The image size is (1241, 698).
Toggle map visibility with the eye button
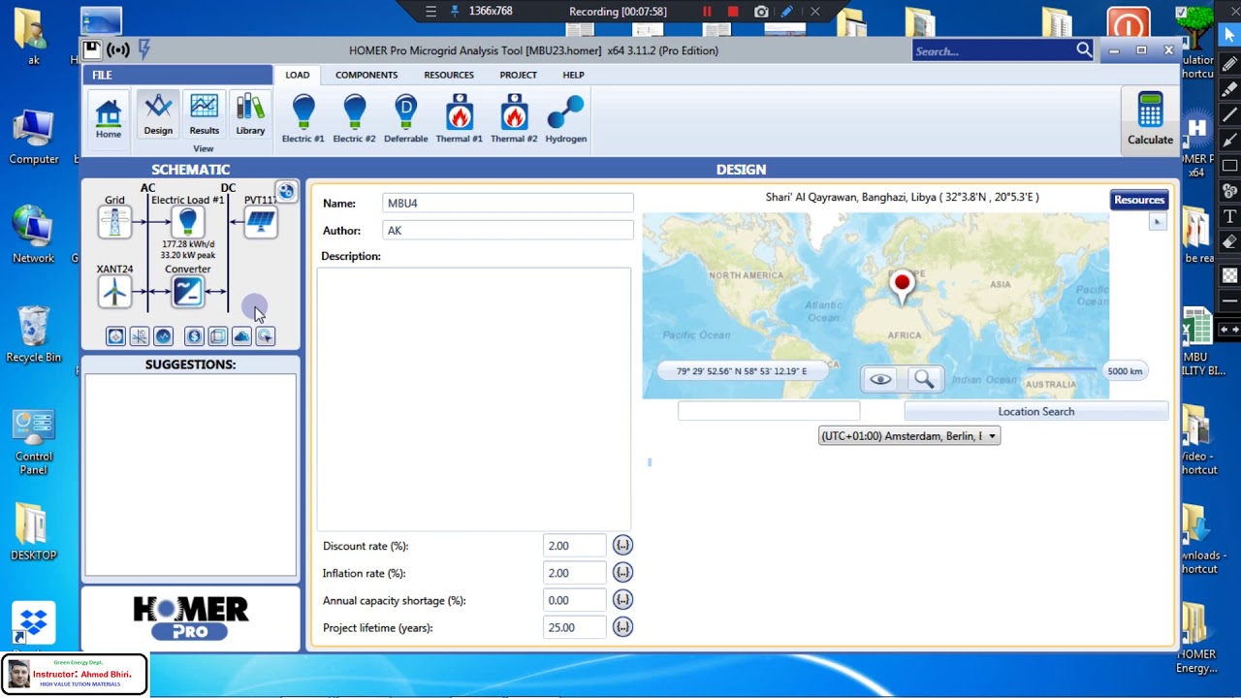pos(880,379)
